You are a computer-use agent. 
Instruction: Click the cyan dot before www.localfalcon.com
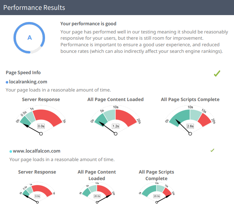[x=11, y=151]
